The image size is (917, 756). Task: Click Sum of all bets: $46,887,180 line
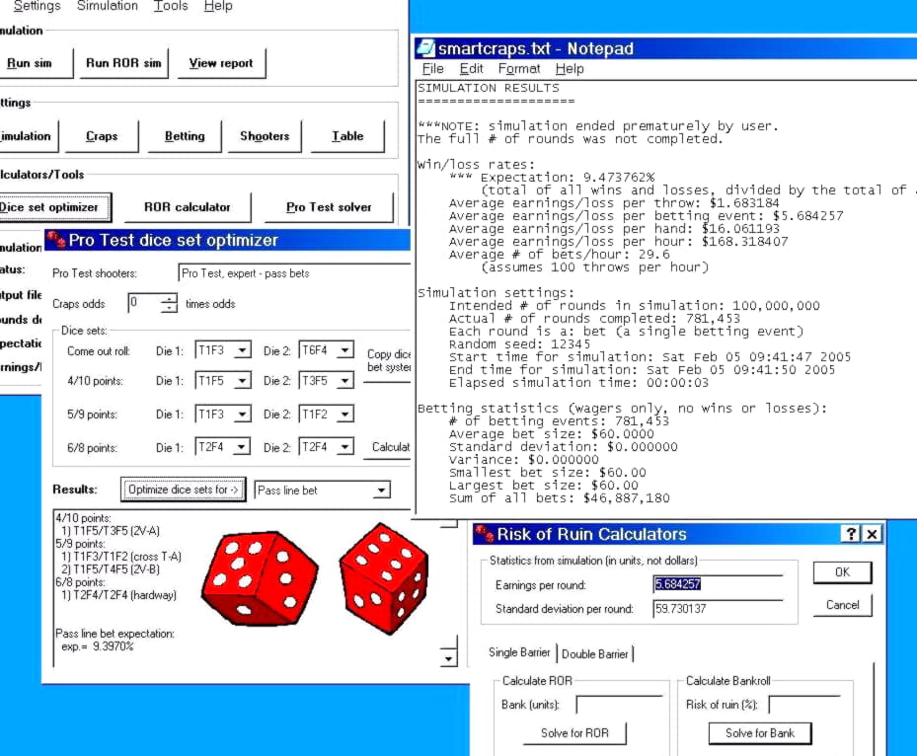pos(559,498)
